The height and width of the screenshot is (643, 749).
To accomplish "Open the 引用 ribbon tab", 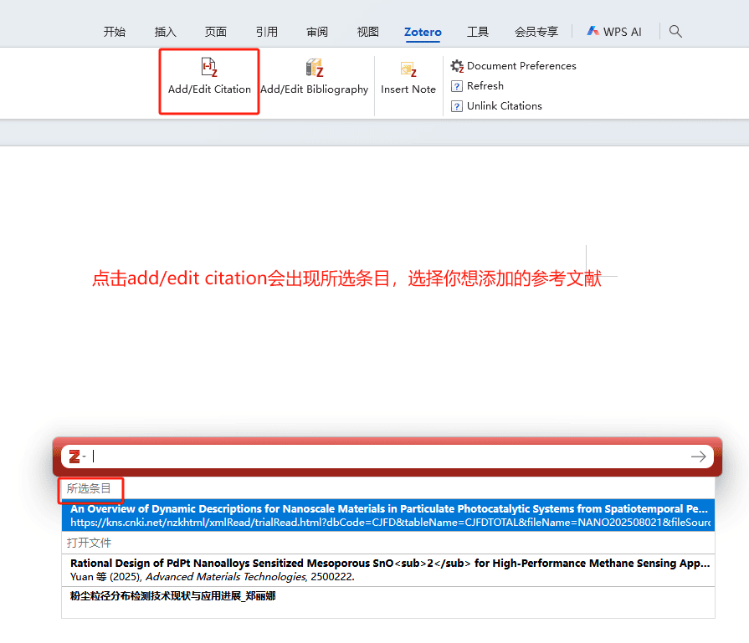I will tap(267, 32).
